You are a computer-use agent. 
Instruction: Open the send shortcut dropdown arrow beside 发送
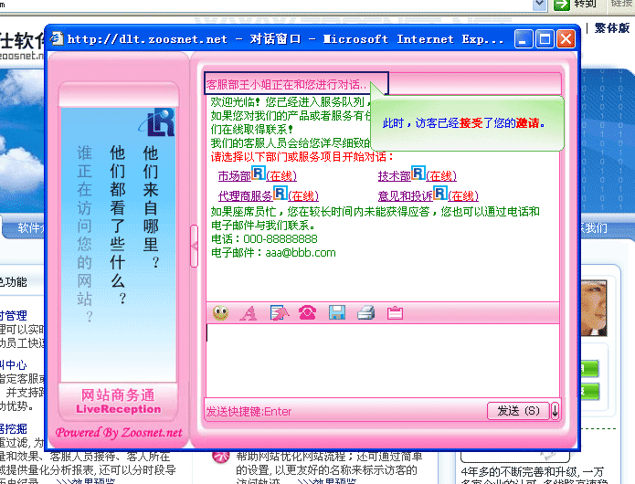coord(555,411)
